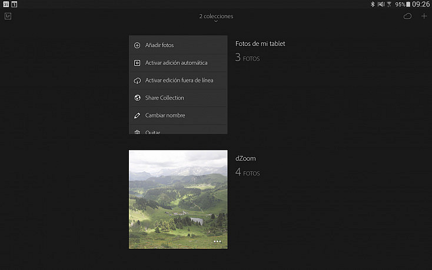Tap the 09:26 clock in status bar
The image size is (432, 270).
pyautogui.click(x=421, y=4)
